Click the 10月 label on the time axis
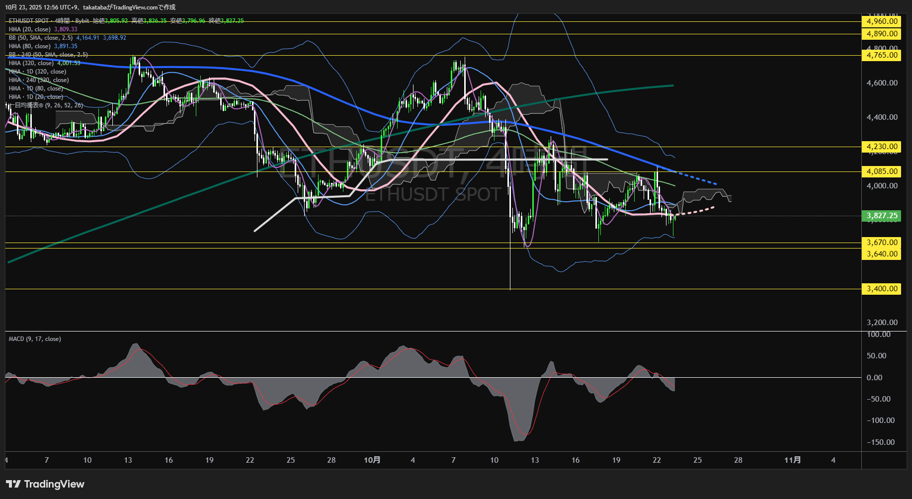Image resolution: width=912 pixels, height=499 pixels. tap(372, 460)
